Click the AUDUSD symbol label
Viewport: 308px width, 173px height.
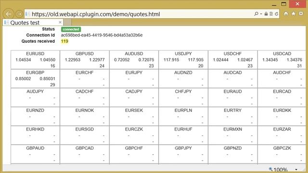pos(134,53)
